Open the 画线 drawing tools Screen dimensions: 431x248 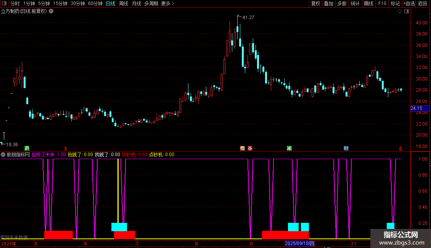point(368,3)
